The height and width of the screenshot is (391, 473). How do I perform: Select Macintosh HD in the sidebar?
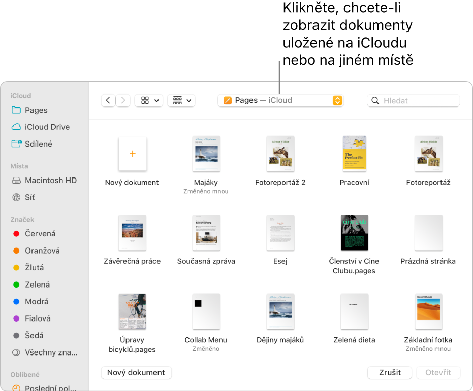(44, 181)
